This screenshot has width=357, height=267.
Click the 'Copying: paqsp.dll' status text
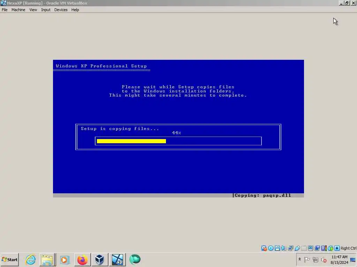263,195
